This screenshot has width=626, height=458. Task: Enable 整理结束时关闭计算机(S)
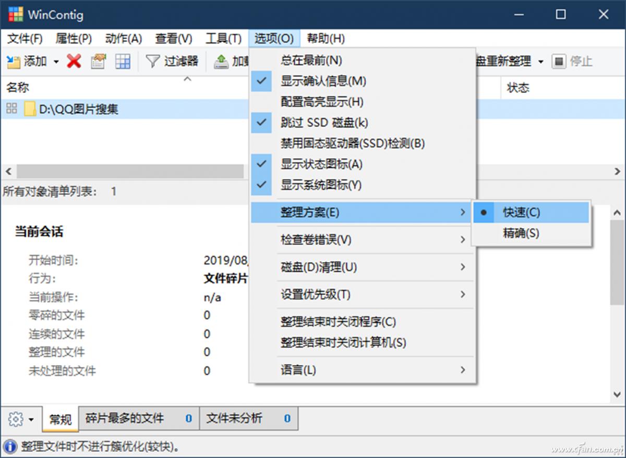click(x=363, y=343)
